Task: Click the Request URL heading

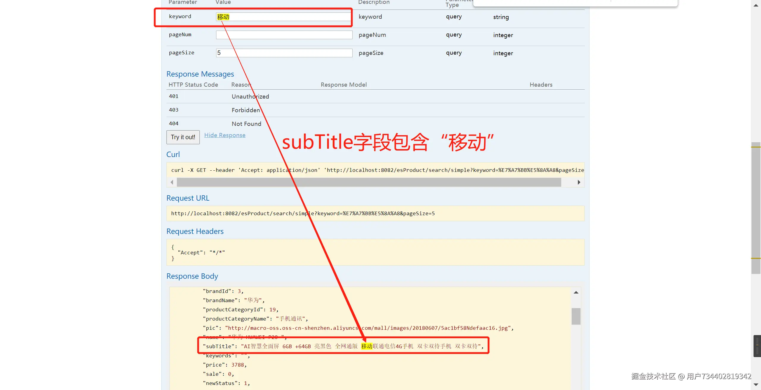Action: point(188,198)
